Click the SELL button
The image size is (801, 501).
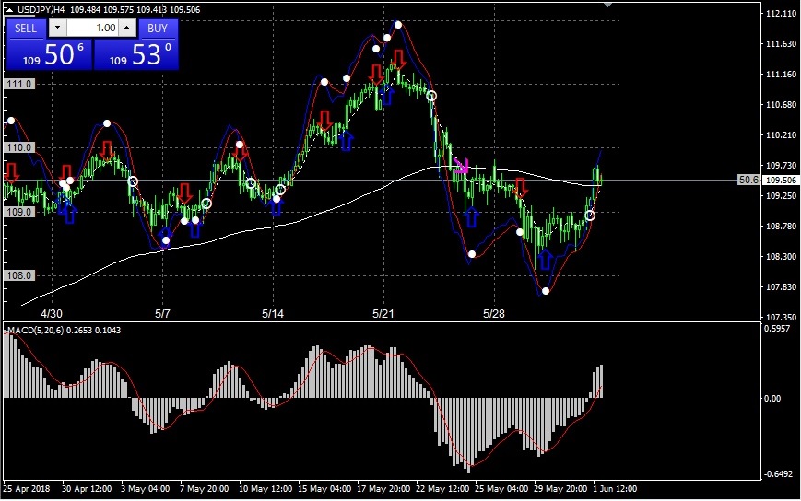tap(26, 28)
